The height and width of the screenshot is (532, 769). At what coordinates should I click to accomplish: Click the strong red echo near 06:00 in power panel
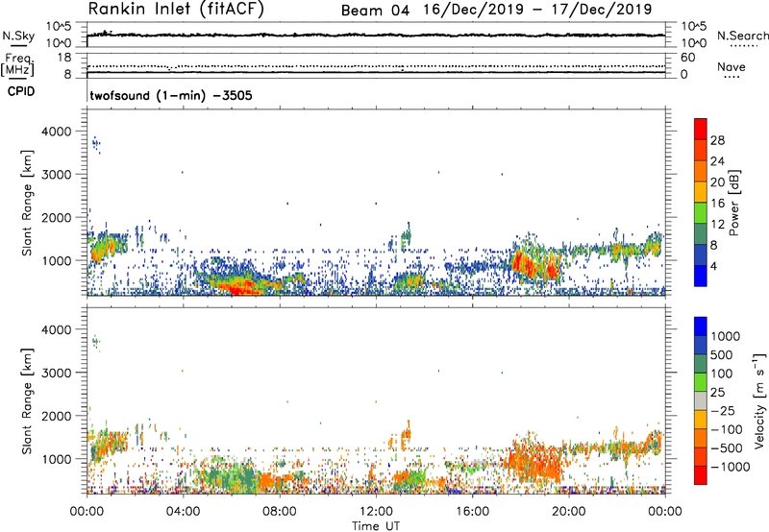(x=237, y=288)
